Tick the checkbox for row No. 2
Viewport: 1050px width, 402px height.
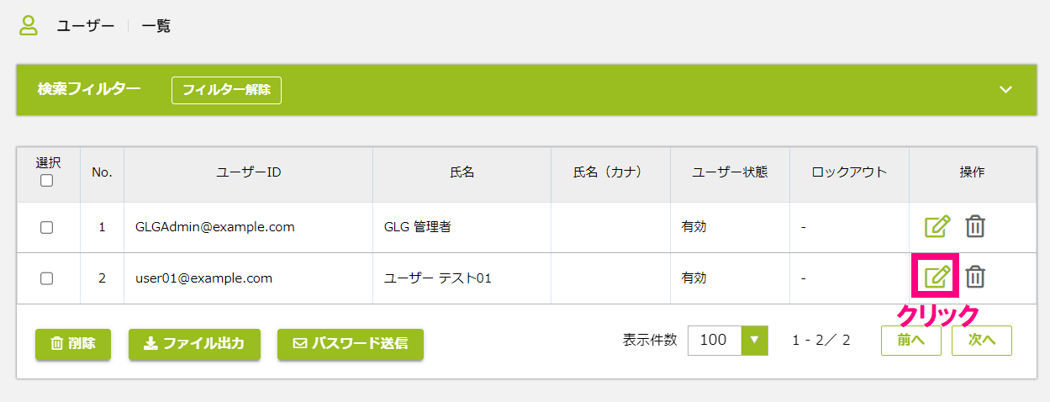click(x=47, y=278)
